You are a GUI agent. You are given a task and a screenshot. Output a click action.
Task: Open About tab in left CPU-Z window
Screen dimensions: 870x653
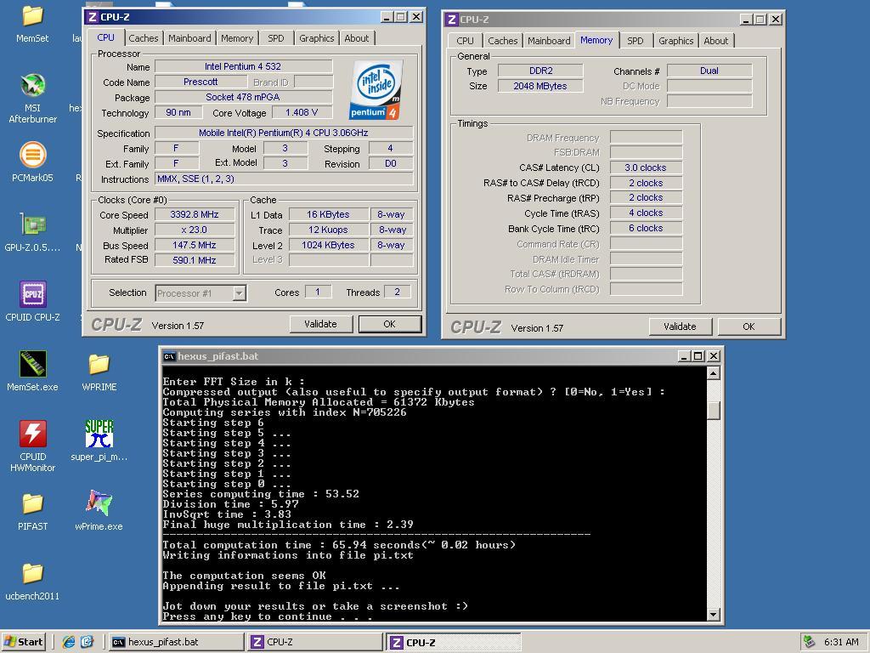[356, 38]
